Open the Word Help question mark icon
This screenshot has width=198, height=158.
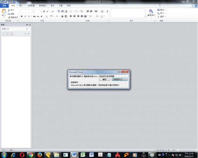pyautogui.click(x=196, y=5)
